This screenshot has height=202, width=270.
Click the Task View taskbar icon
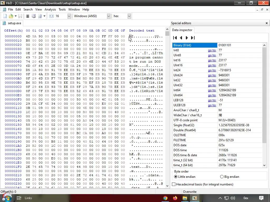19,198
